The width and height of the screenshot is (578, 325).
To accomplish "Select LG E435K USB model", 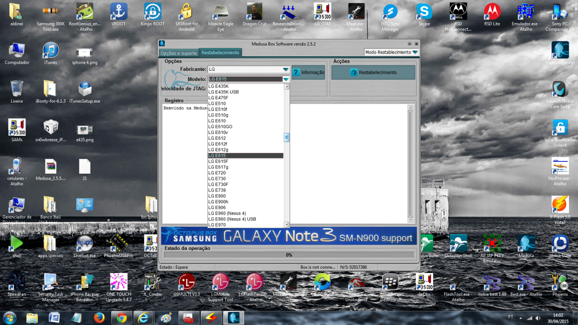I will pos(246,92).
